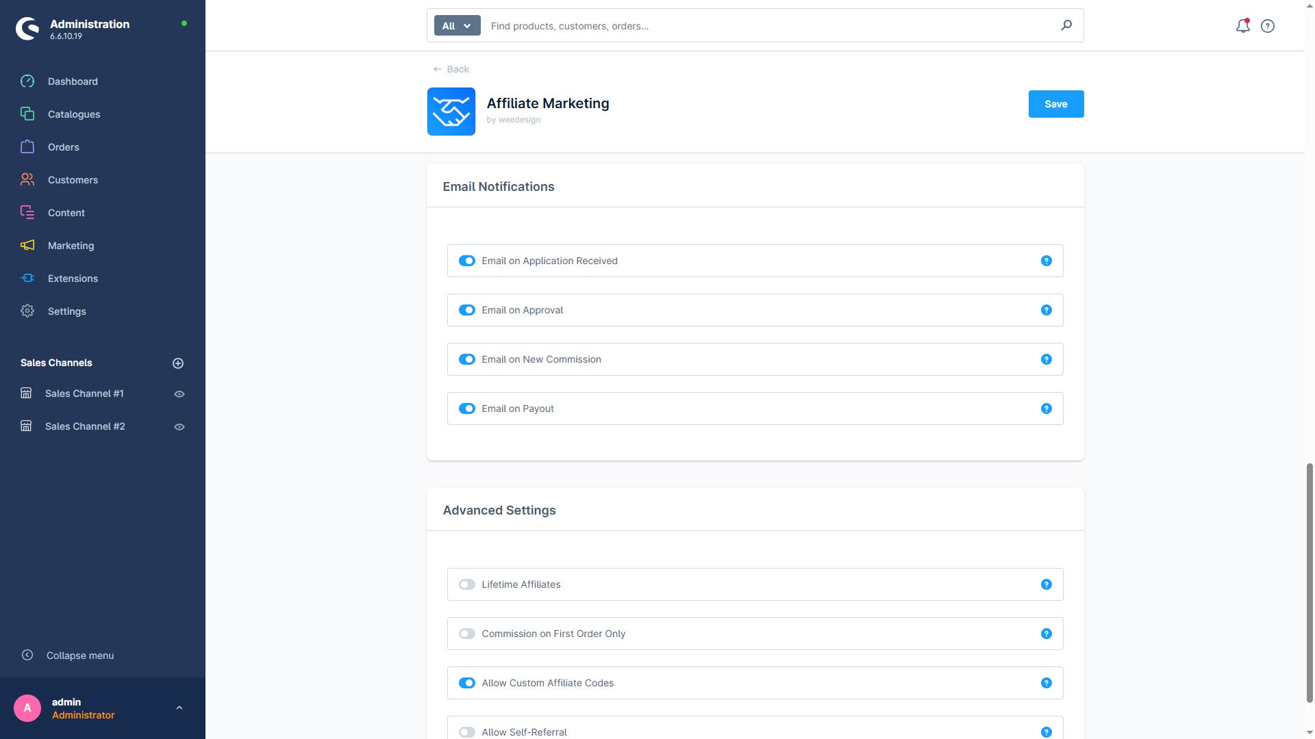Focus the Find products search field
1315x739 pixels.
click(x=767, y=26)
